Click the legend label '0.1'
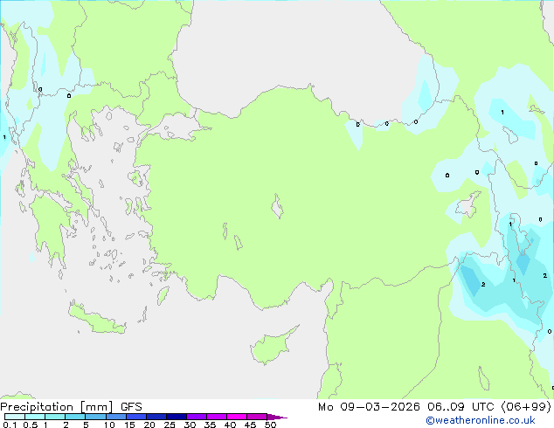 10,425
